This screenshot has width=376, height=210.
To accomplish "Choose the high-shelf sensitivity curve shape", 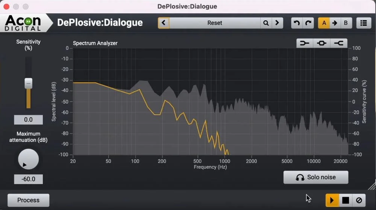I will 339,43.
